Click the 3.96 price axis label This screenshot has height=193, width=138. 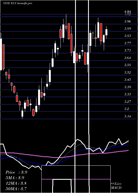pos(128,22)
